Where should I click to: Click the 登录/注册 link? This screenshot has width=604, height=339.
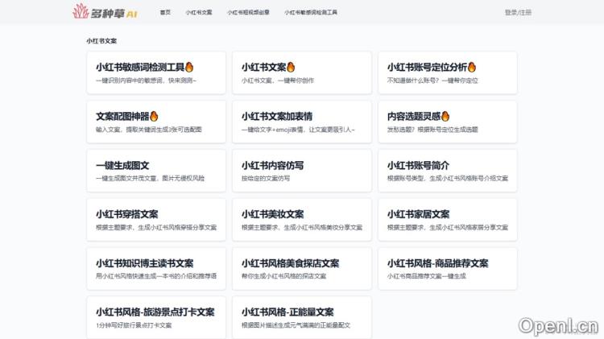coord(518,13)
